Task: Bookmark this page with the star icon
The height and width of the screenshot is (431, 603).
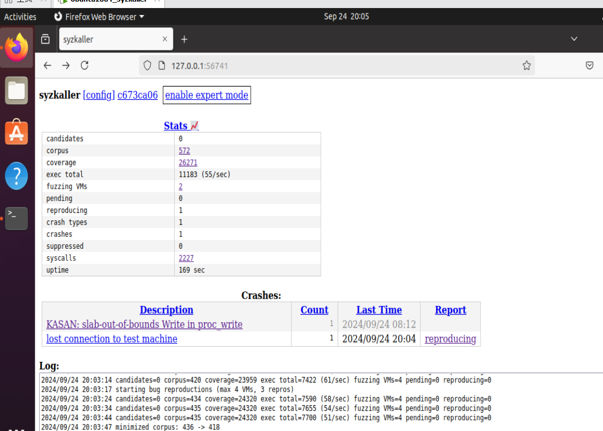Action: [526, 65]
